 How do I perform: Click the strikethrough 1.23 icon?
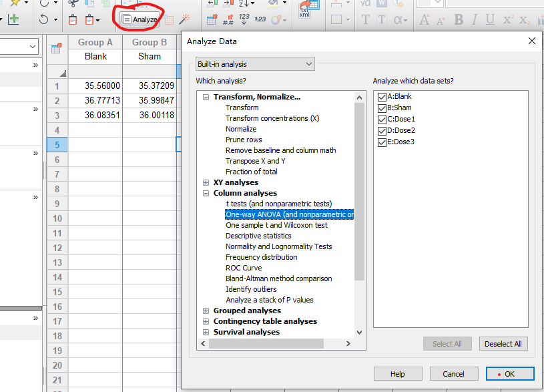pyautogui.click(x=260, y=19)
